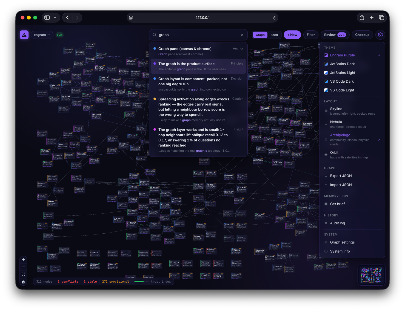Reload the 127.0.0.1 page
This screenshot has height=310, width=405.
coord(274,18)
